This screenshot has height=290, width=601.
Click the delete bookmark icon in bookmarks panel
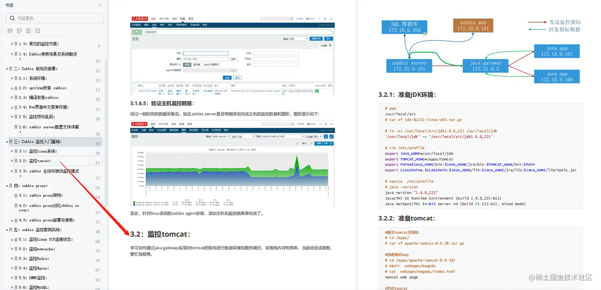point(37,31)
